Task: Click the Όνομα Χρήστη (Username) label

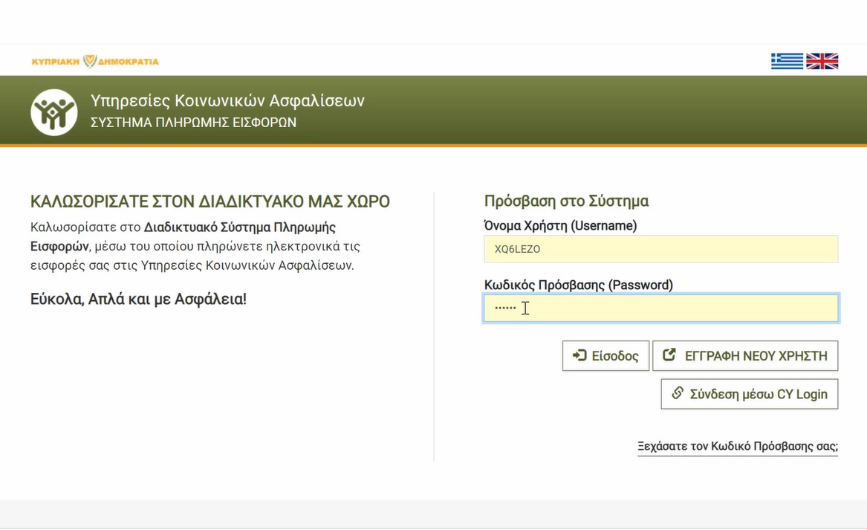Action: 559,225
